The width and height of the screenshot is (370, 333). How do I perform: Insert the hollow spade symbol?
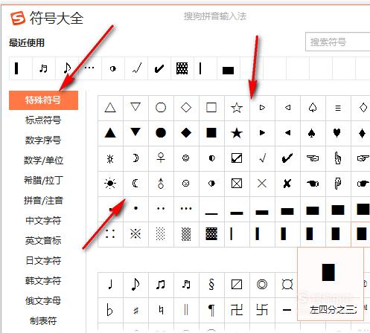tap(313, 108)
